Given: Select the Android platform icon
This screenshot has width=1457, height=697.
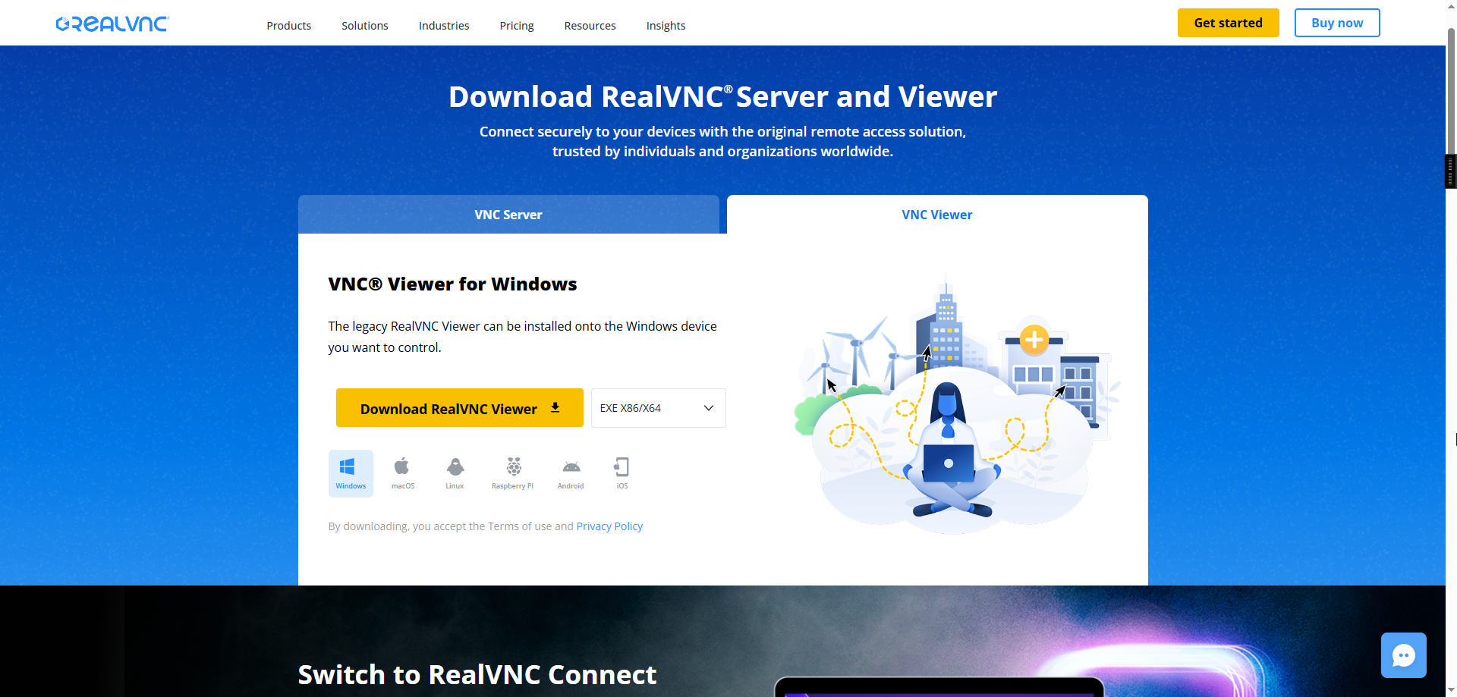Looking at the screenshot, I should click(x=571, y=473).
